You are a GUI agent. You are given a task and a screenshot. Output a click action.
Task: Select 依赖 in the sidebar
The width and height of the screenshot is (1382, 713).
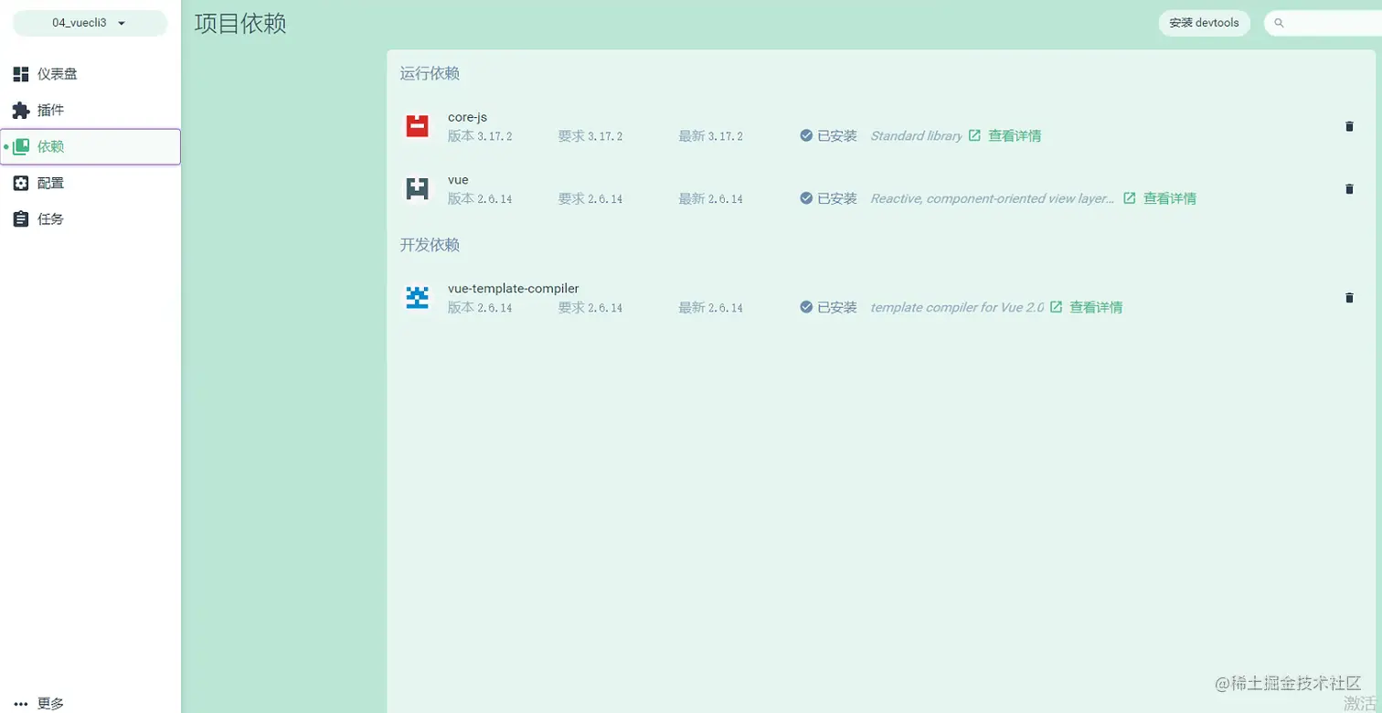point(90,146)
